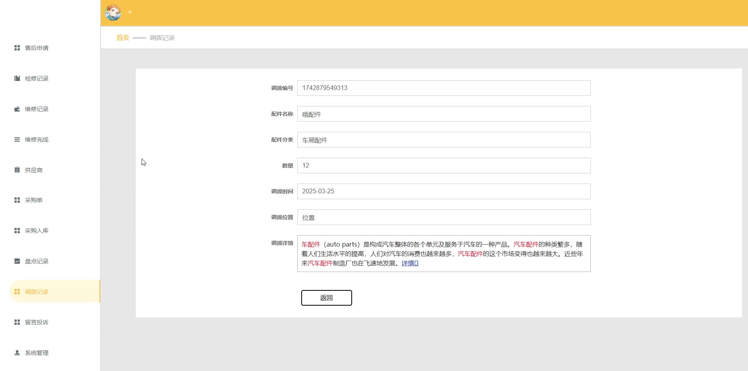Open 留言投诉 from the sidebar
The height and width of the screenshot is (371, 748).
pos(37,322)
